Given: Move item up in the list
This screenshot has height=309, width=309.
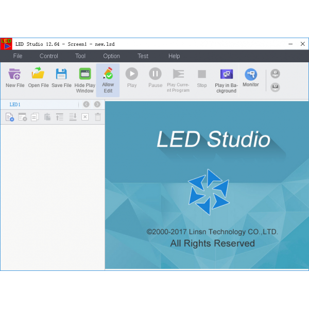Looking at the screenshot, I should pyautogui.click(x=60, y=117).
